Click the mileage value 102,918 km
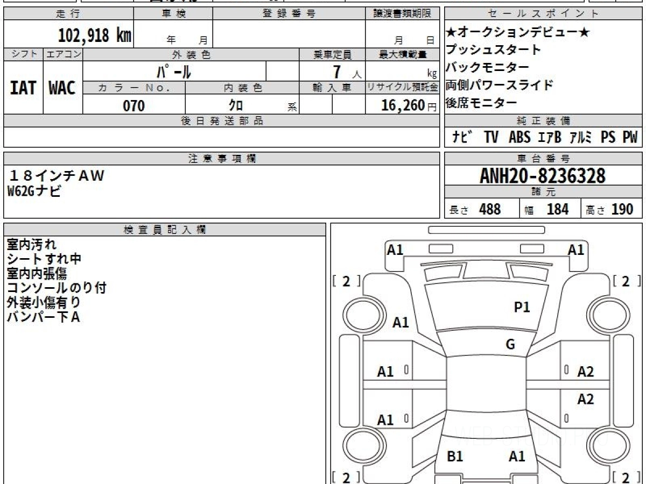The height and width of the screenshot is (484, 646). (94, 35)
